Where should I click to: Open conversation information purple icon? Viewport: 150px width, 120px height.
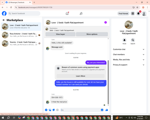106,22
